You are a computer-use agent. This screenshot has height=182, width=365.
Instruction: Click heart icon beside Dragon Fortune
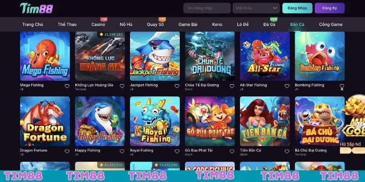coord(67,152)
